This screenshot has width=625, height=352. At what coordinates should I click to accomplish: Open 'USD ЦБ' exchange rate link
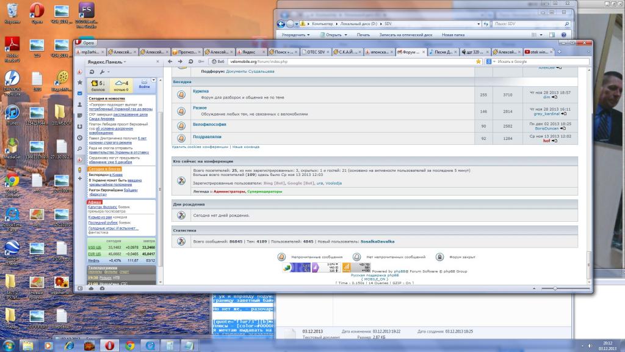point(95,248)
